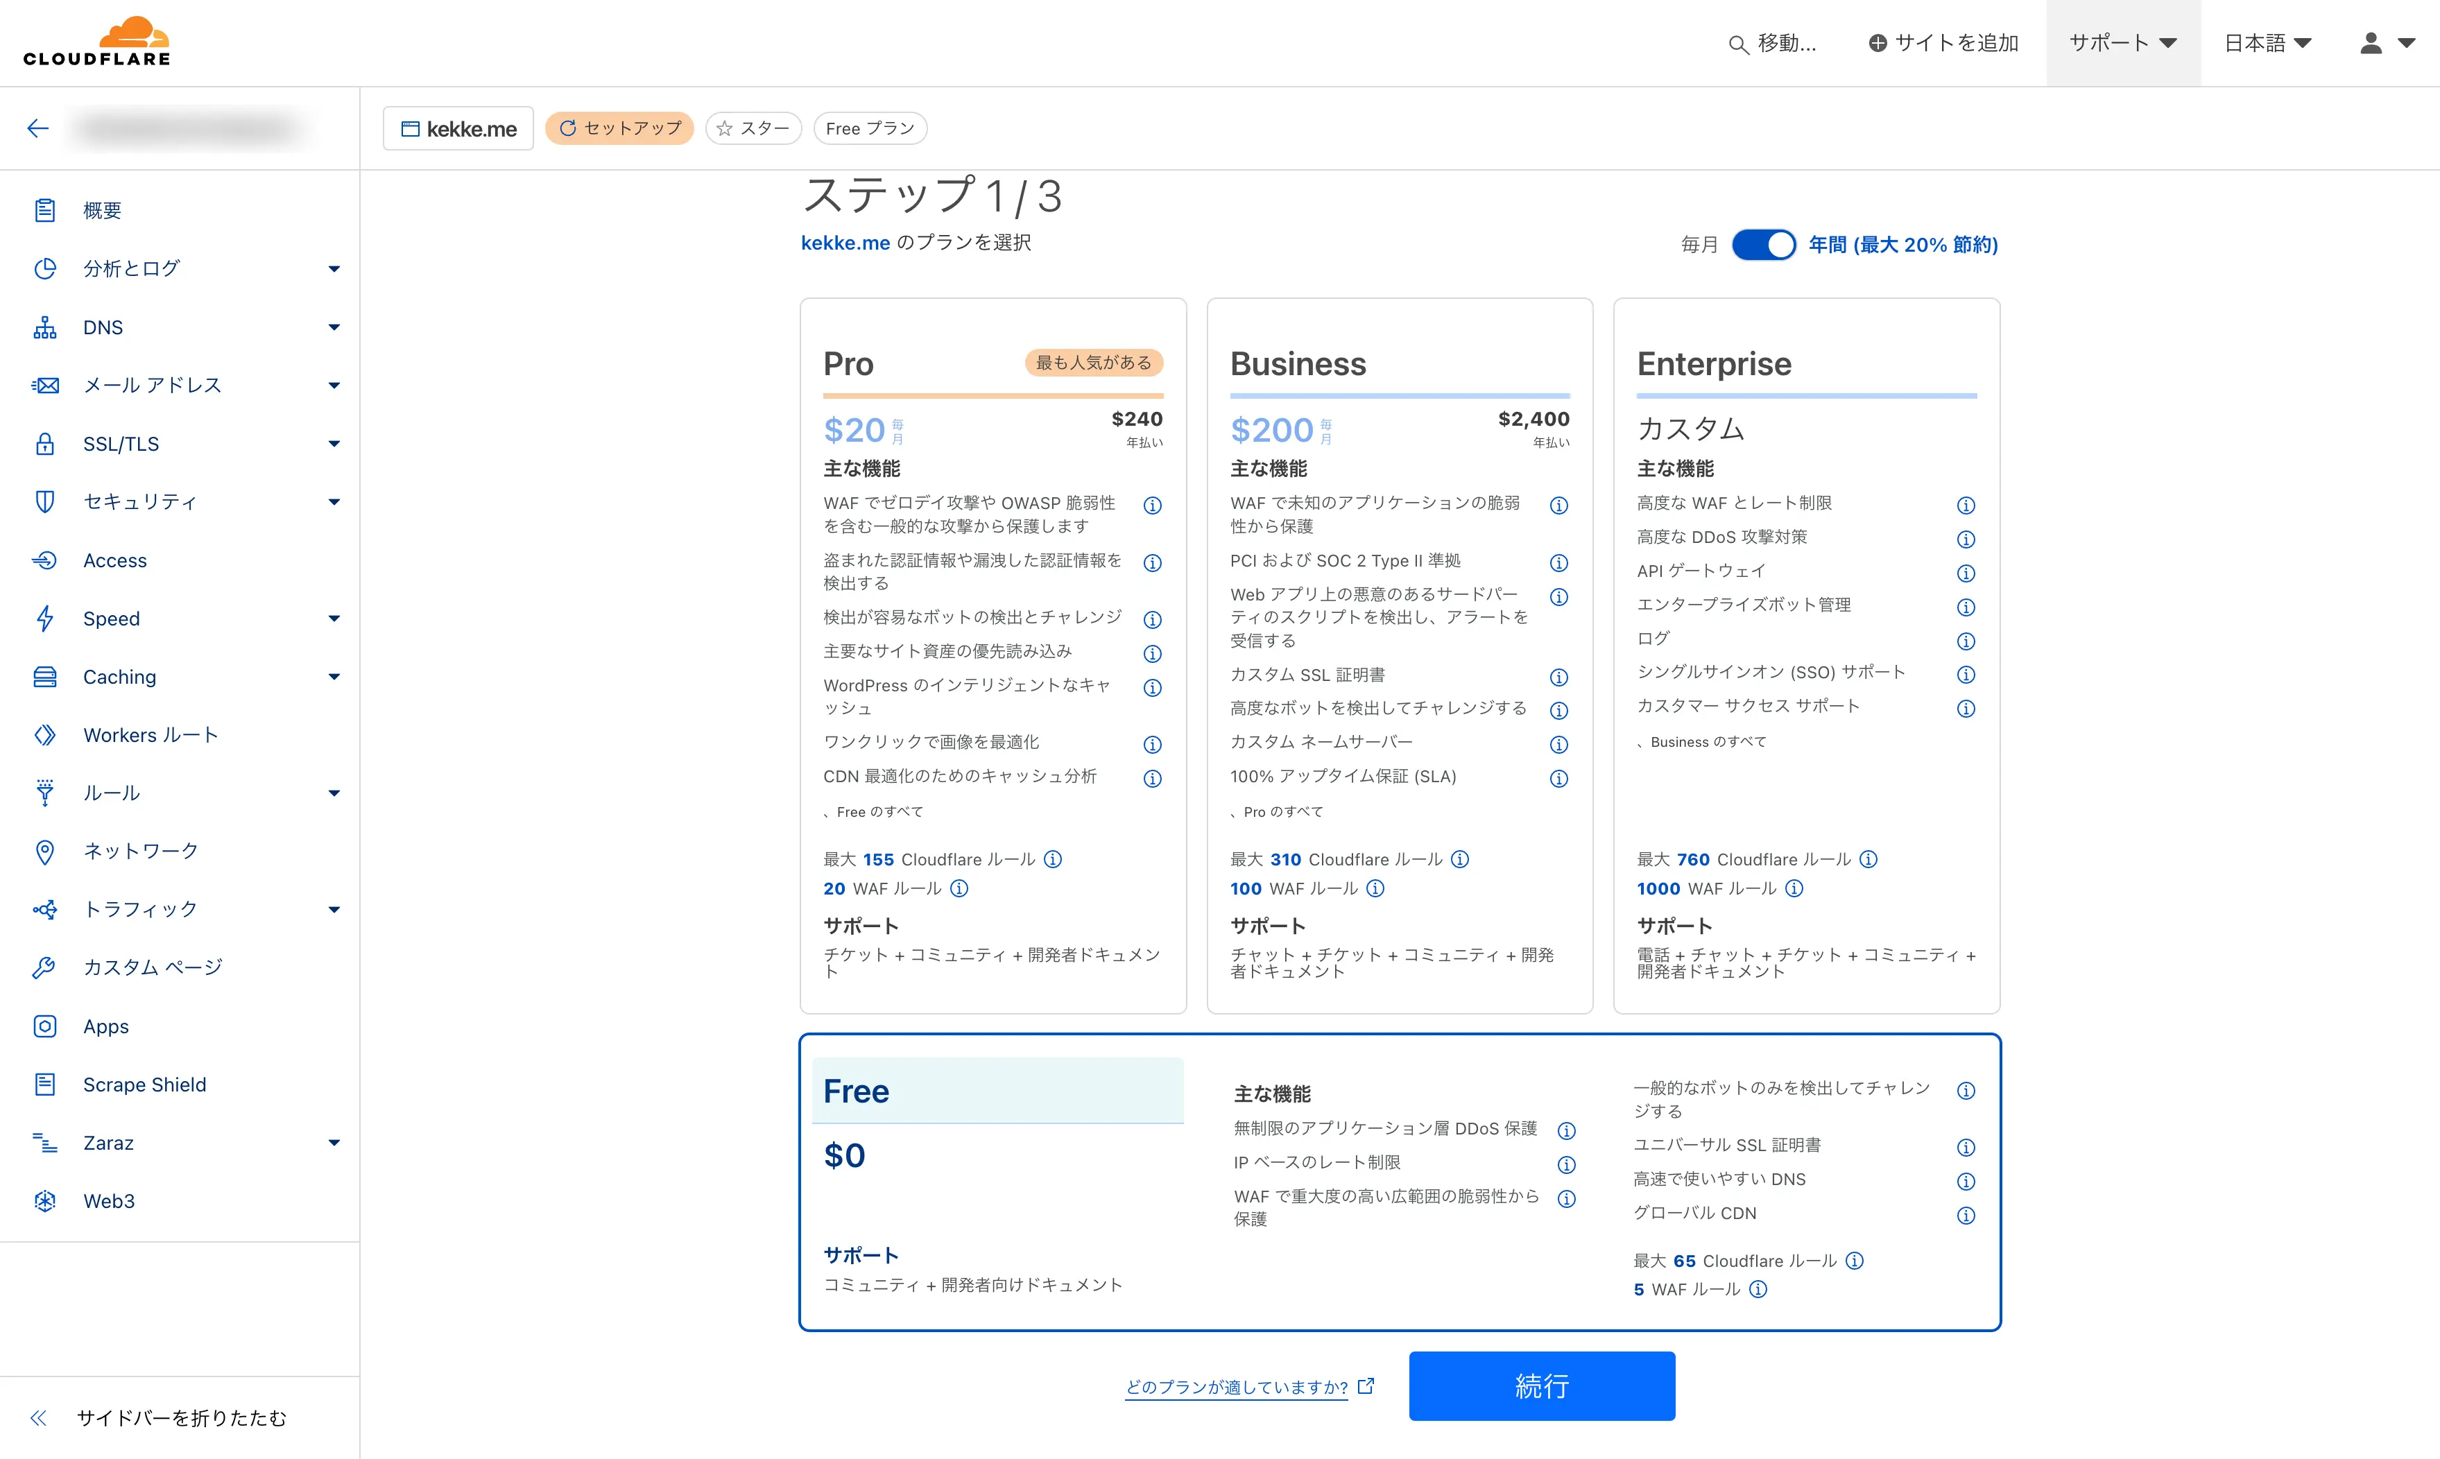This screenshot has height=1459, width=2440.
Task: Expand the Caching section arrow
Action: point(334,676)
